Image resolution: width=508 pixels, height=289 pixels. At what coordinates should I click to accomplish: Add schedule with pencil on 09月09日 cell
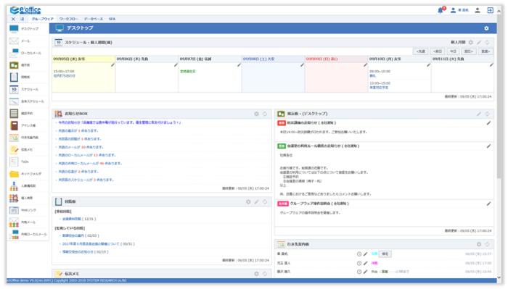(365, 65)
